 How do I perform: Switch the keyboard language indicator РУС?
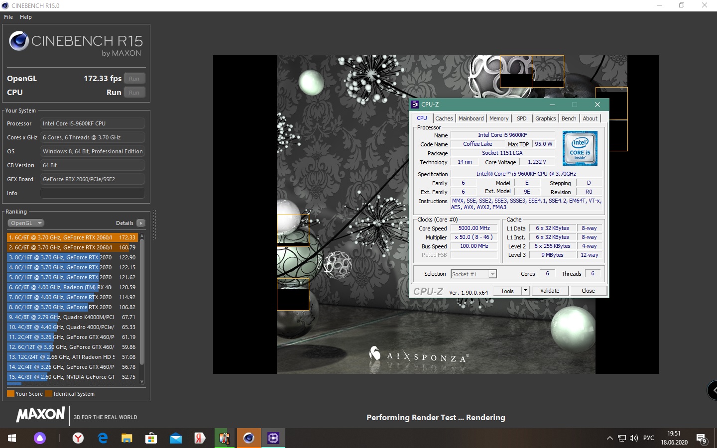click(x=649, y=438)
